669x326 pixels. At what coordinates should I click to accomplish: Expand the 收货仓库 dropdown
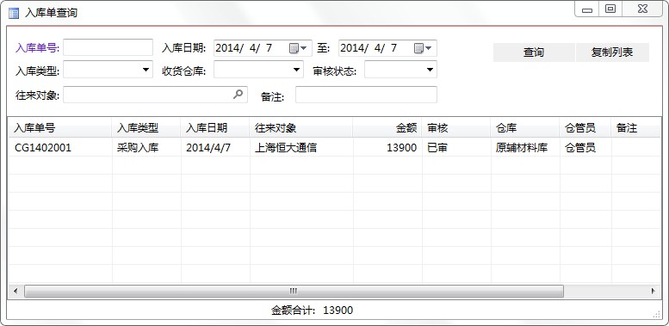(x=296, y=70)
